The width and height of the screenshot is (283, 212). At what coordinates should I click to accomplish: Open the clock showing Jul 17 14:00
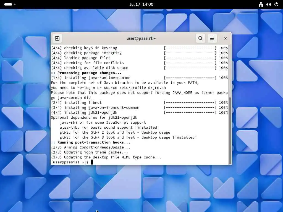pos(141,4)
